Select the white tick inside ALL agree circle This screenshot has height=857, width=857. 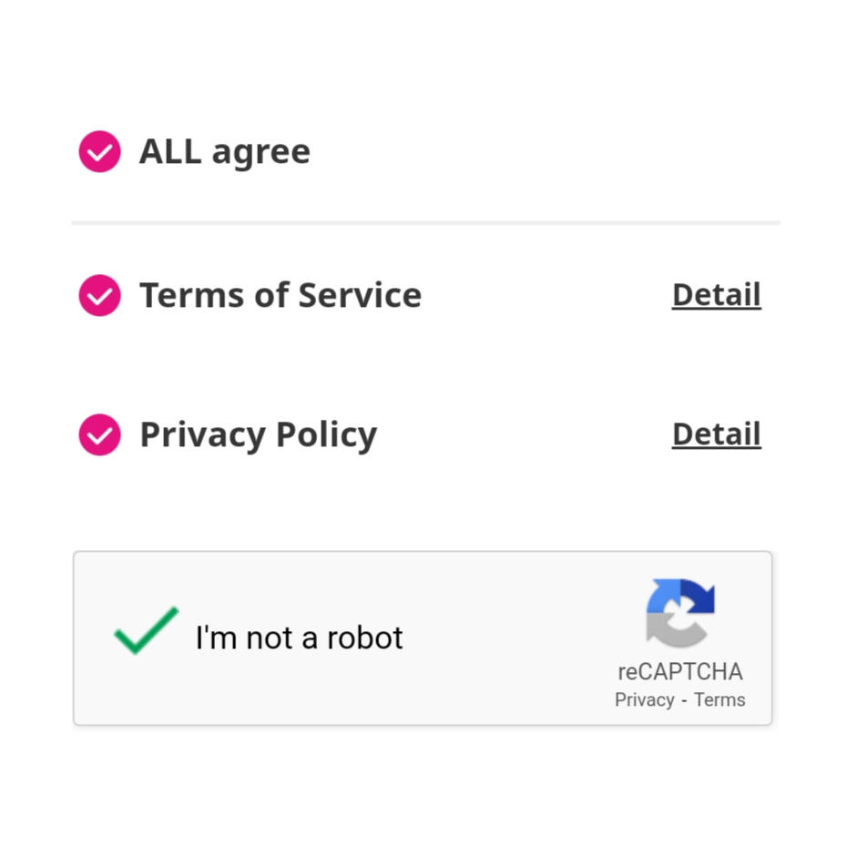click(x=99, y=152)
